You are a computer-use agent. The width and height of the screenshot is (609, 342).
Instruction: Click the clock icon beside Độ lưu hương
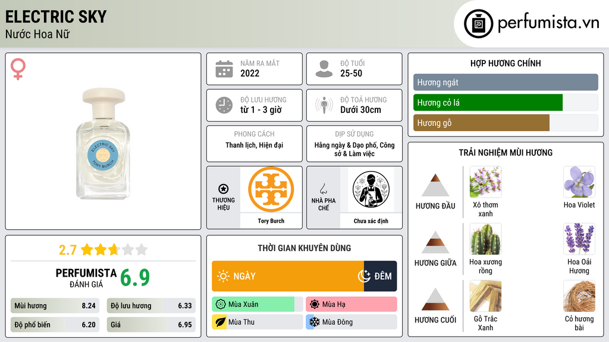(x=224, y=105)
